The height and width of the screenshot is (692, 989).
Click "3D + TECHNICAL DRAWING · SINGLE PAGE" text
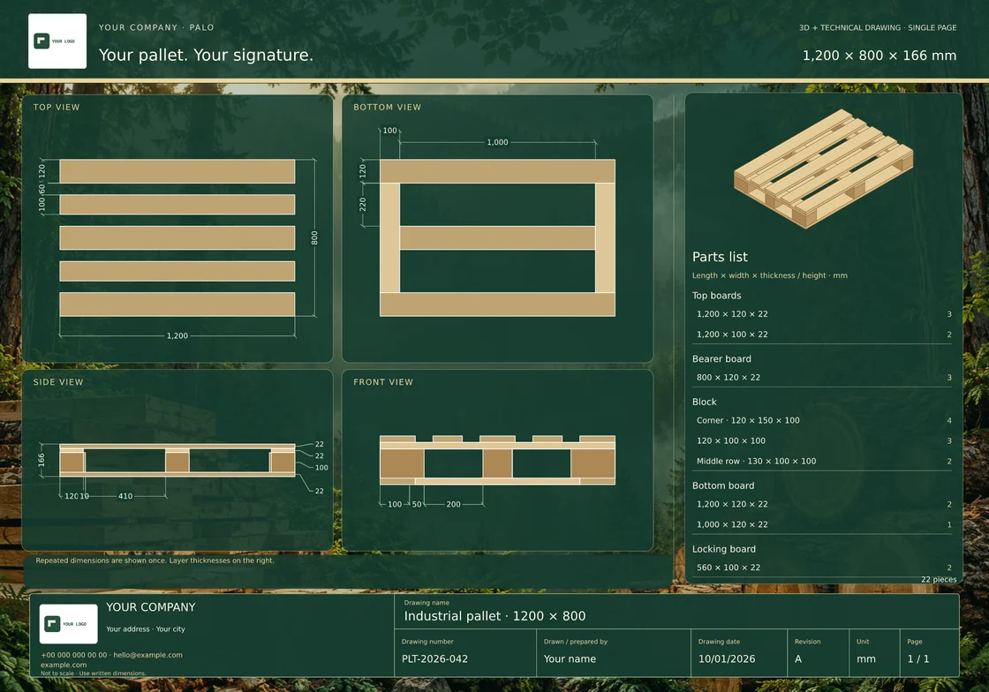point(878,27)
